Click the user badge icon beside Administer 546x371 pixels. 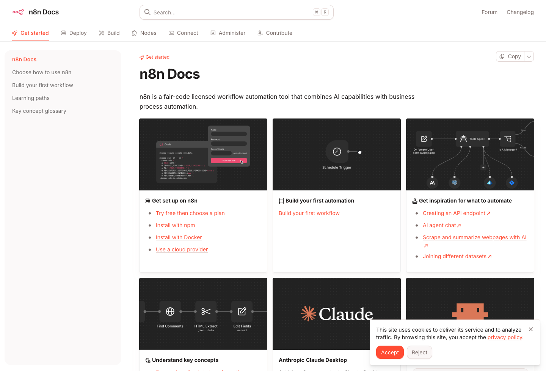point(213,33)
